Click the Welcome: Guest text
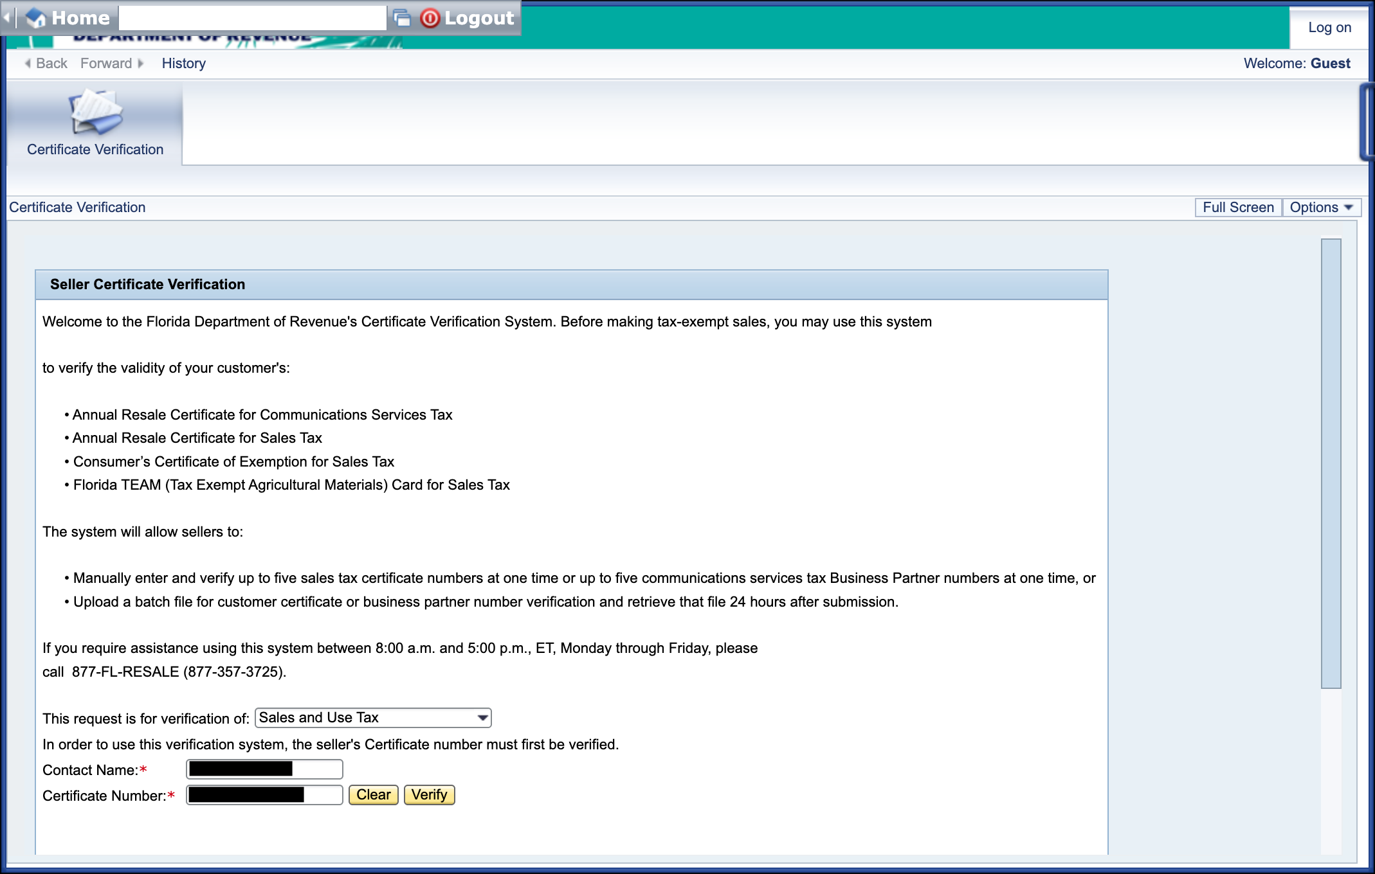The height and width of the screenshot is (874, 1375). tap(1297, 63)
